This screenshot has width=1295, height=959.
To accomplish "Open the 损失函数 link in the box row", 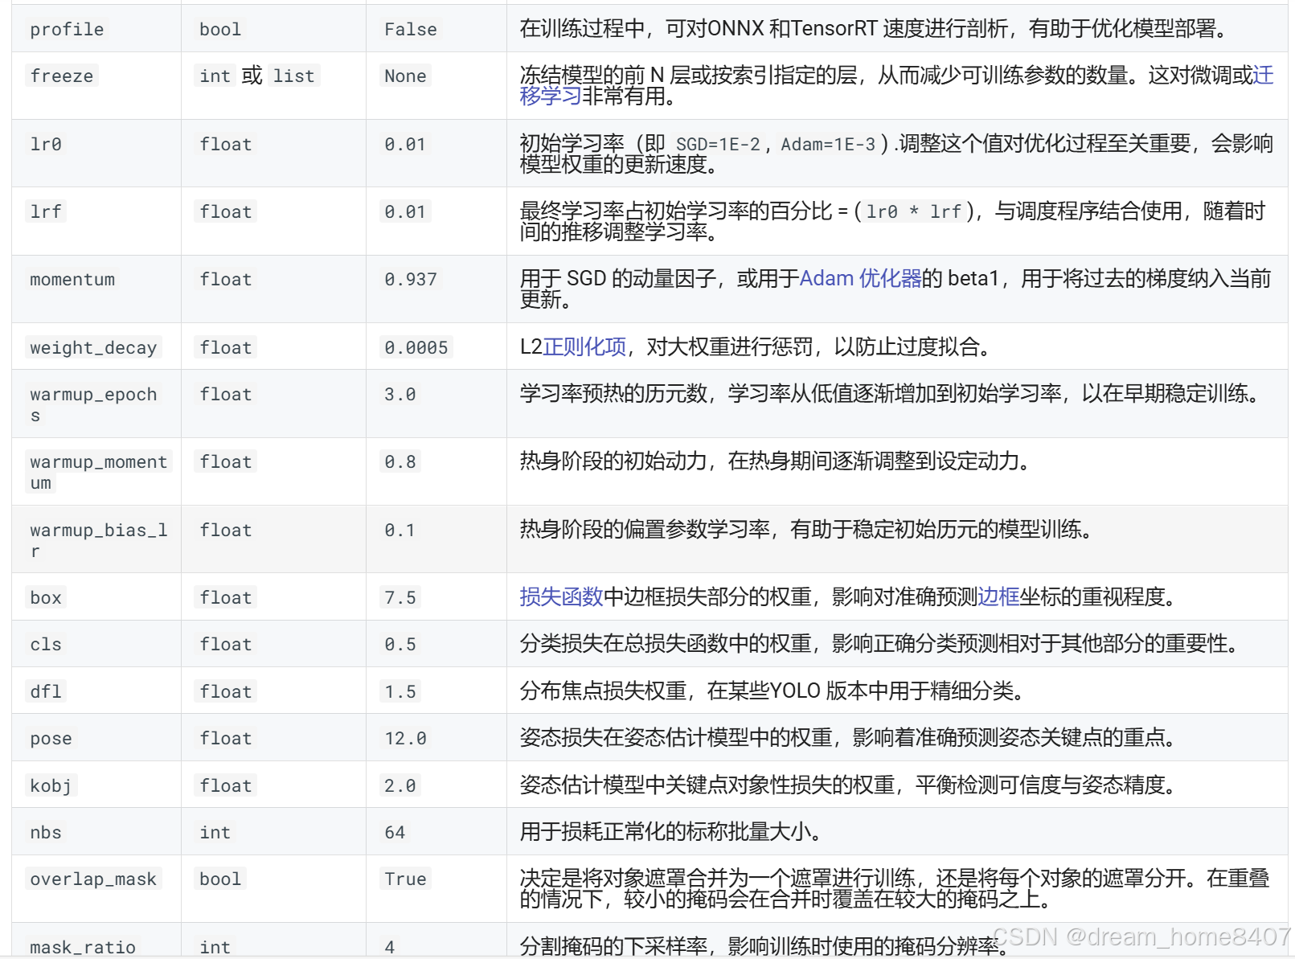I will coord(561,597).
